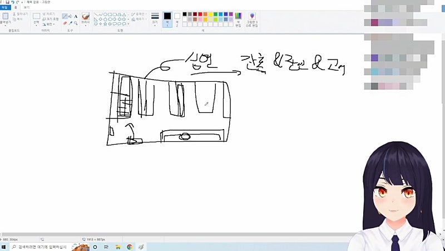Open the Brushes (브러시) dropdown
Screen dimensions: 445x251
click(x=86, y=19)
